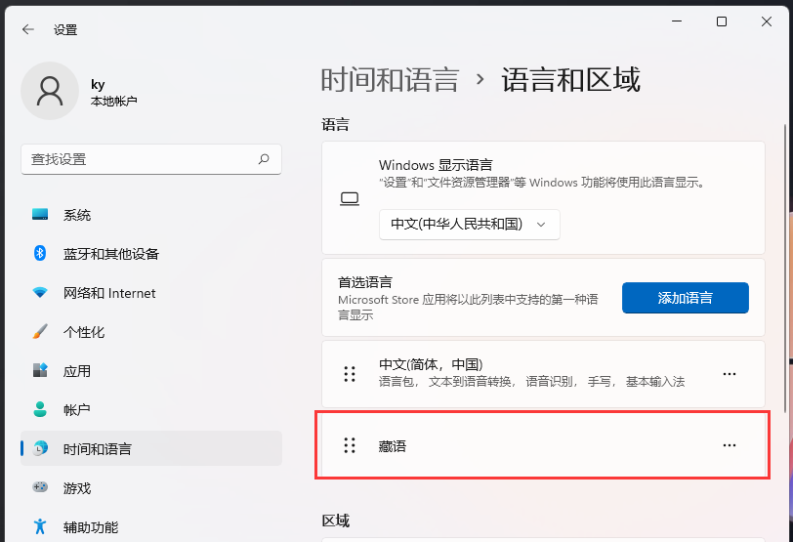Click the Apps icon in sidebar

[40, 370]
